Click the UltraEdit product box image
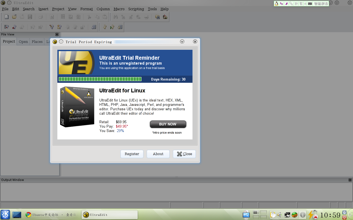353x220 pixels. click(77, 107)
